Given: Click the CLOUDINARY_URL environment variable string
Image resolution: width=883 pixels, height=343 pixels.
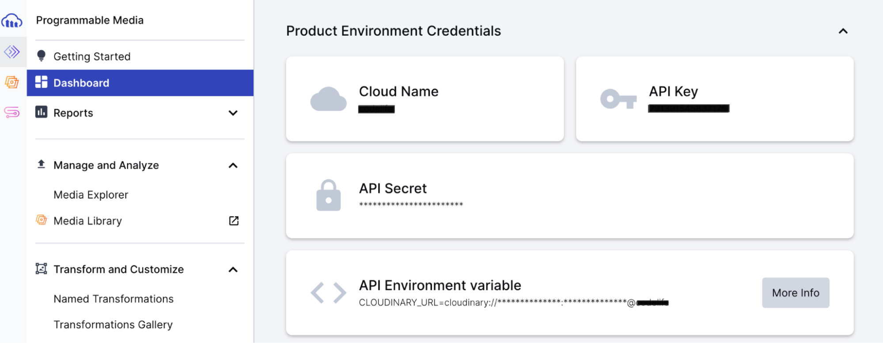Looking at the screenshot, I should pyautogui.click(x=514, y=302).
